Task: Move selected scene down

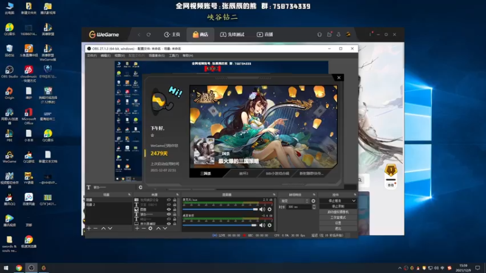Action: (x=110, y=229)
